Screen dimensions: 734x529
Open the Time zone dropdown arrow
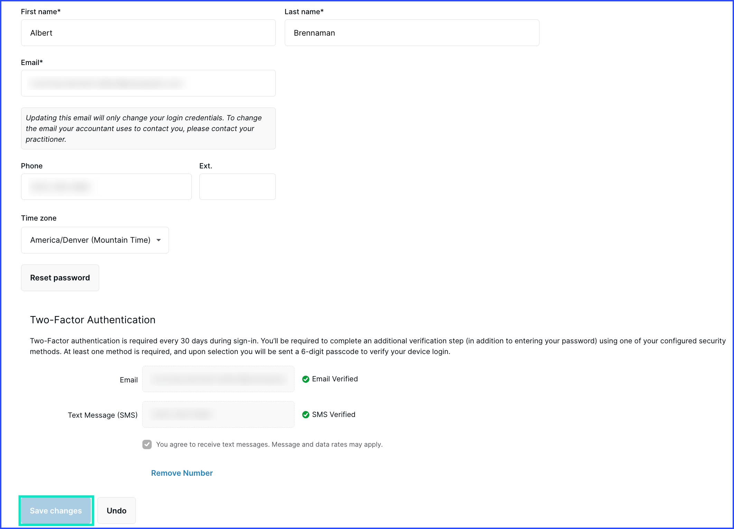click(x=159, y=240)
